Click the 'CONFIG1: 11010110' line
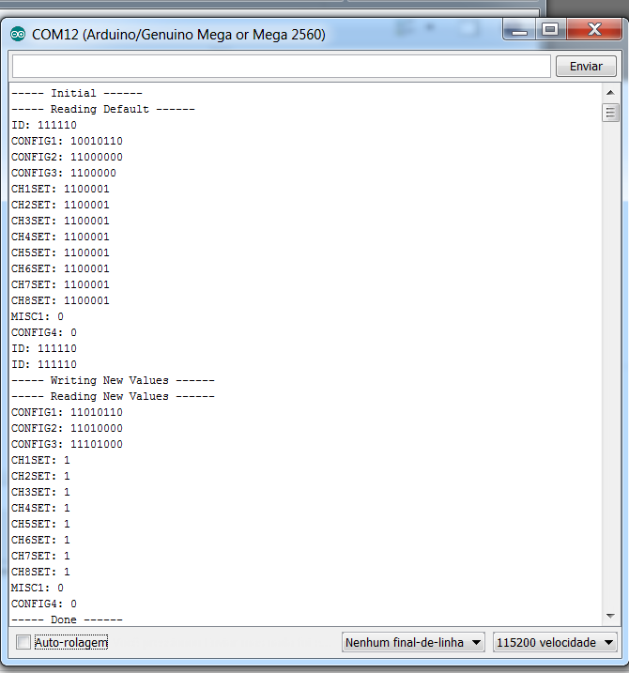This screenshot has width=629, height=673. click(x=67, y=412)
